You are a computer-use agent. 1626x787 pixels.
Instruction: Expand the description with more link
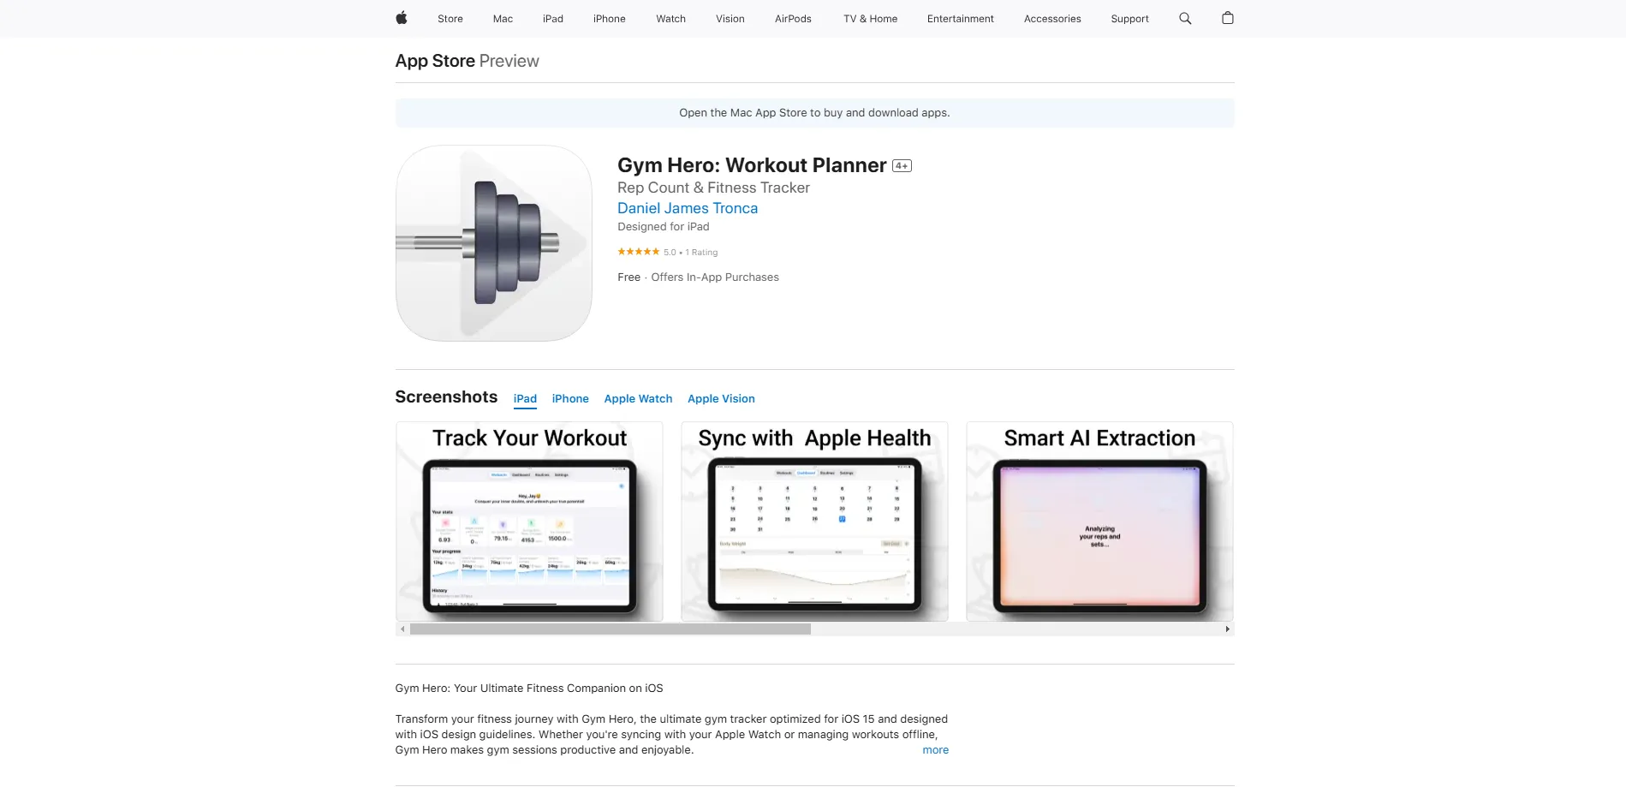coord(935,750)
